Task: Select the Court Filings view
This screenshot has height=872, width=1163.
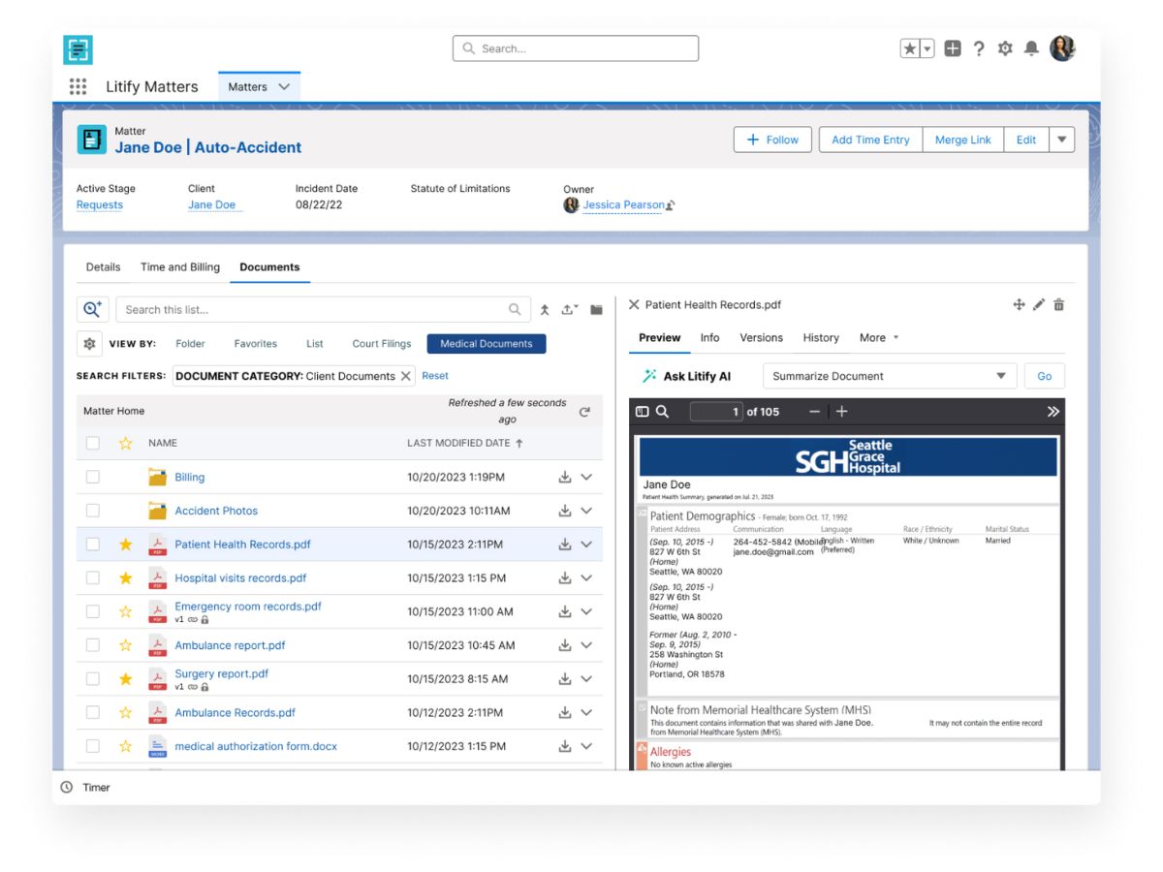Action: (x=382, y=343)
